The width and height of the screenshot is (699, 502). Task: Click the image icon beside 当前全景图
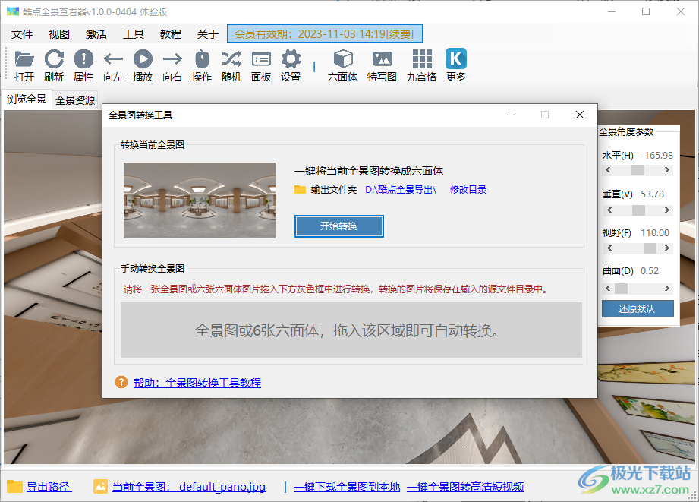coord(100,486)
